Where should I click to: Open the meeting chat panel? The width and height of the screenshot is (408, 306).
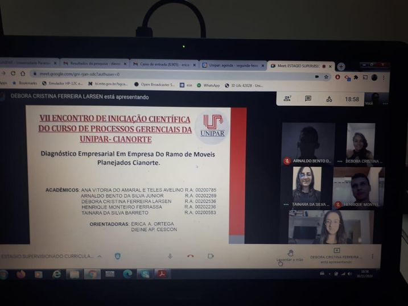click(308, 98)
